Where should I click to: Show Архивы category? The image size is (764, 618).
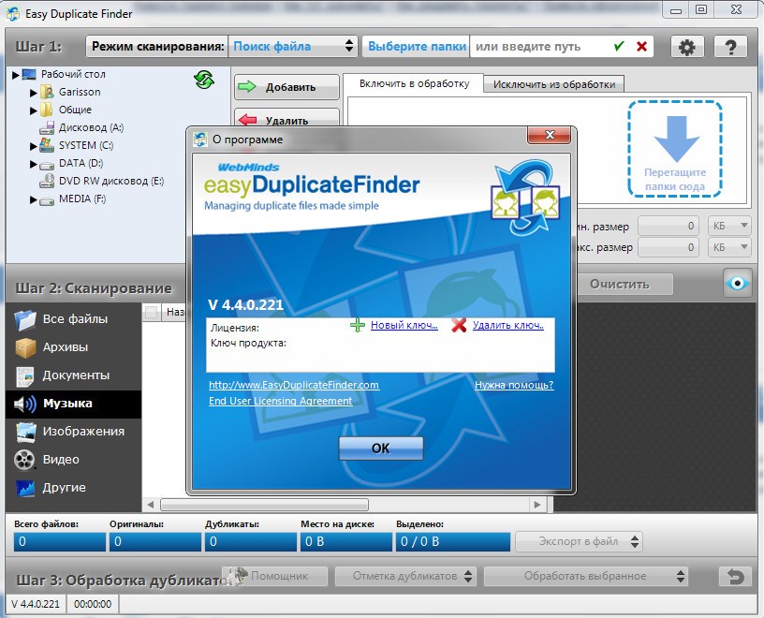74,347
